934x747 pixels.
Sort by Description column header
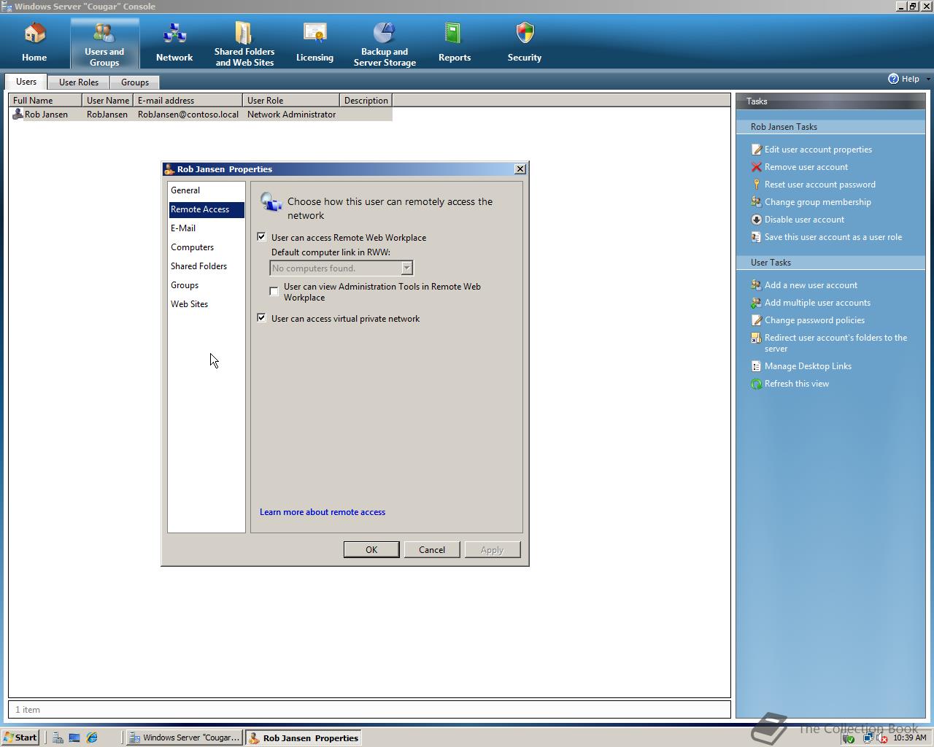[x=366, y=101]
